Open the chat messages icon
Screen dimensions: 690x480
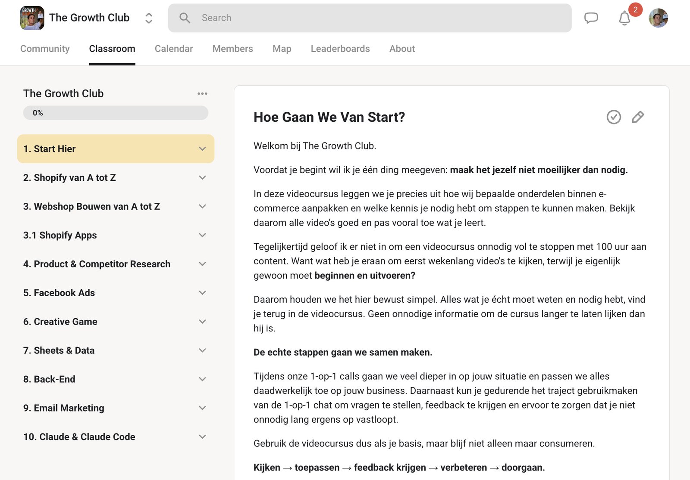tap(591, 18)
